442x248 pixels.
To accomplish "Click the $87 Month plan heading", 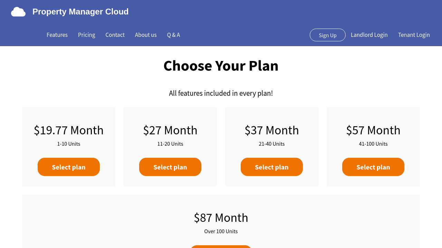I will 221,218.
